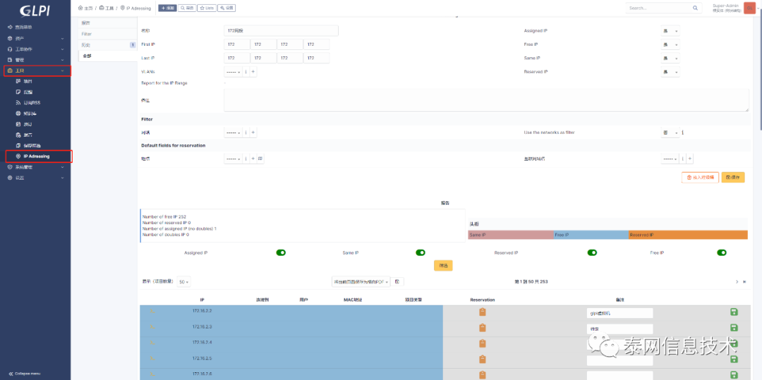
Task: Open the Use the networks as filter dropdown
Action: tap(670, 133)
